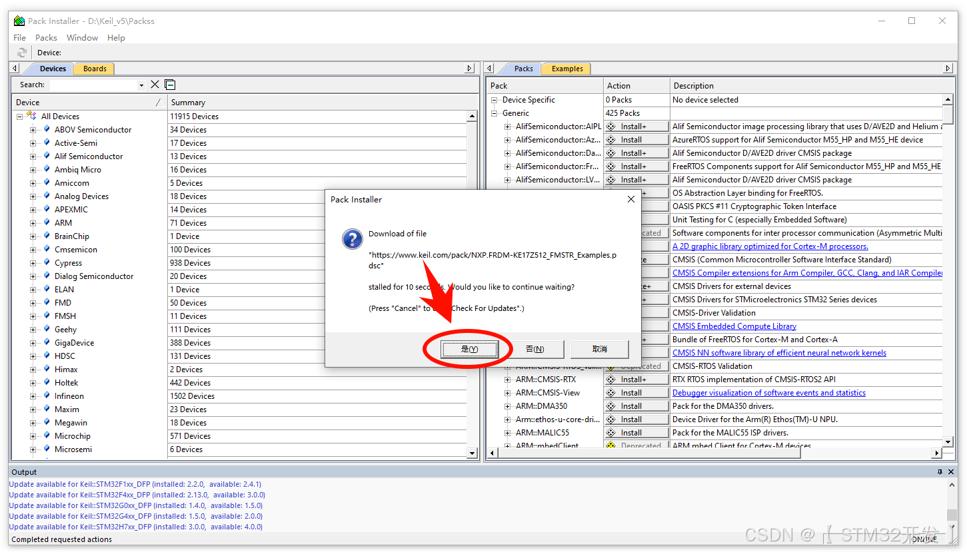Click the Microchip vendor icon
The width and height of the screenshot is (967, 552).
(x=47, y=436)
